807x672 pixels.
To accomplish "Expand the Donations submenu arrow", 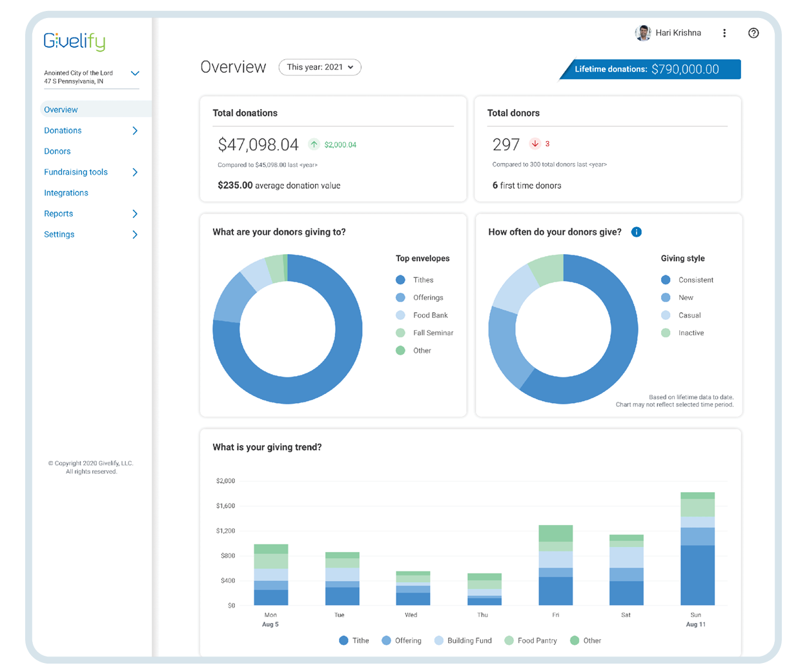I will [x=135, y=131].
